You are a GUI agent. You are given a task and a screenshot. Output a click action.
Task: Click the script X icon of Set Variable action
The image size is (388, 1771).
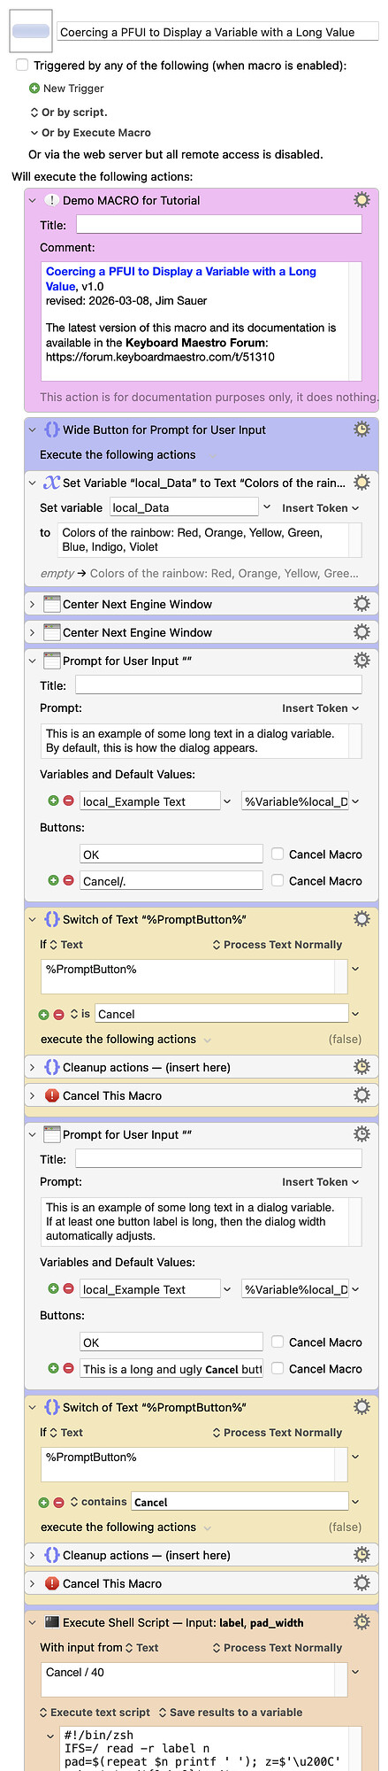click(x=51, y=483)
